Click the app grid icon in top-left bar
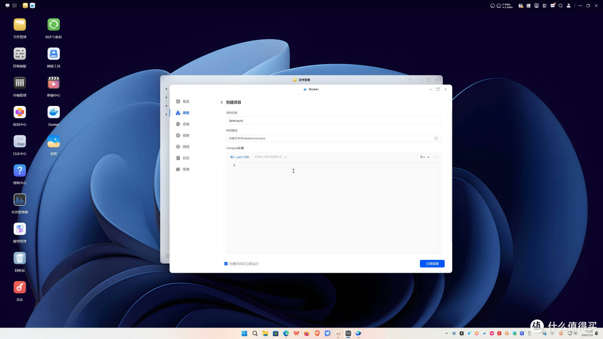This screenshot has height=339, width=603. coord(15,6)
